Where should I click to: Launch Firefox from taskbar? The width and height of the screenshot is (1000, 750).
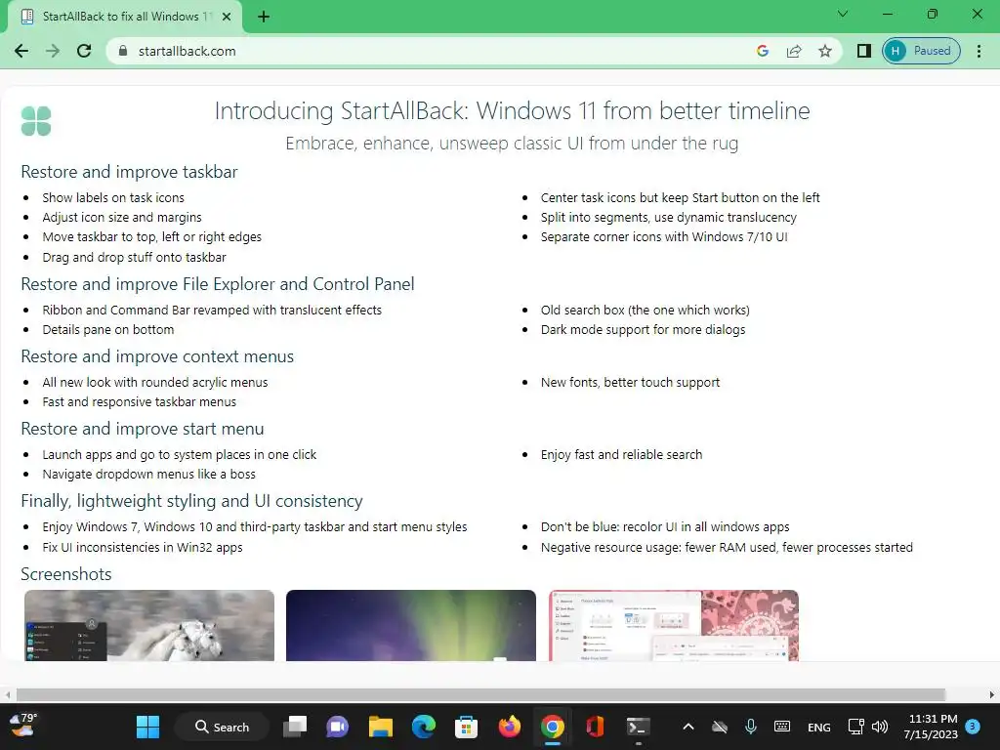(509, 727)
